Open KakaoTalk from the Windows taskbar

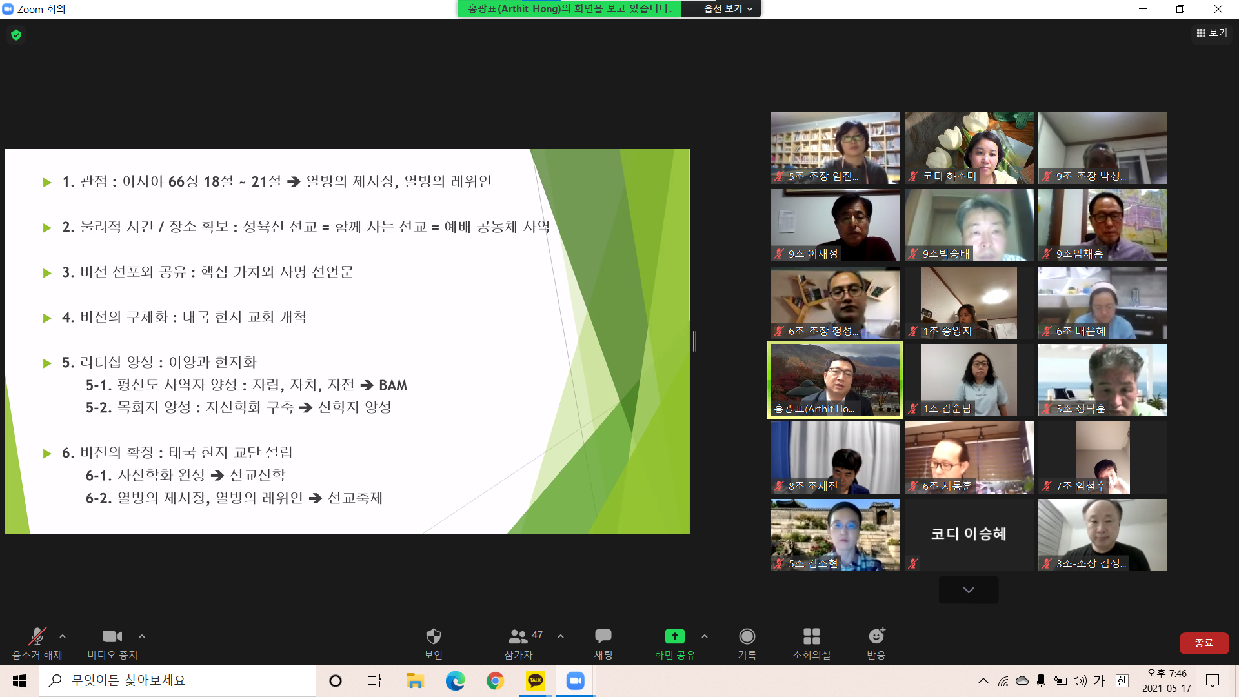coord(535,681)
